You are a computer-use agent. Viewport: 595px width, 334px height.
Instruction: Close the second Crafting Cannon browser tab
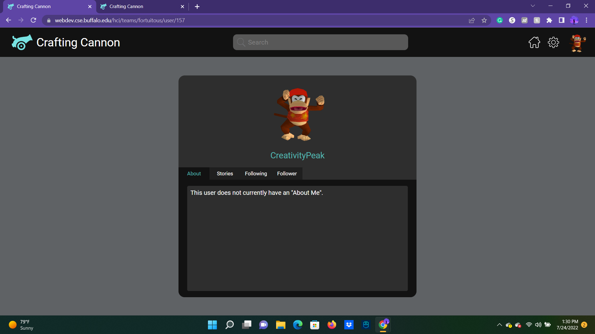[182, 6]
